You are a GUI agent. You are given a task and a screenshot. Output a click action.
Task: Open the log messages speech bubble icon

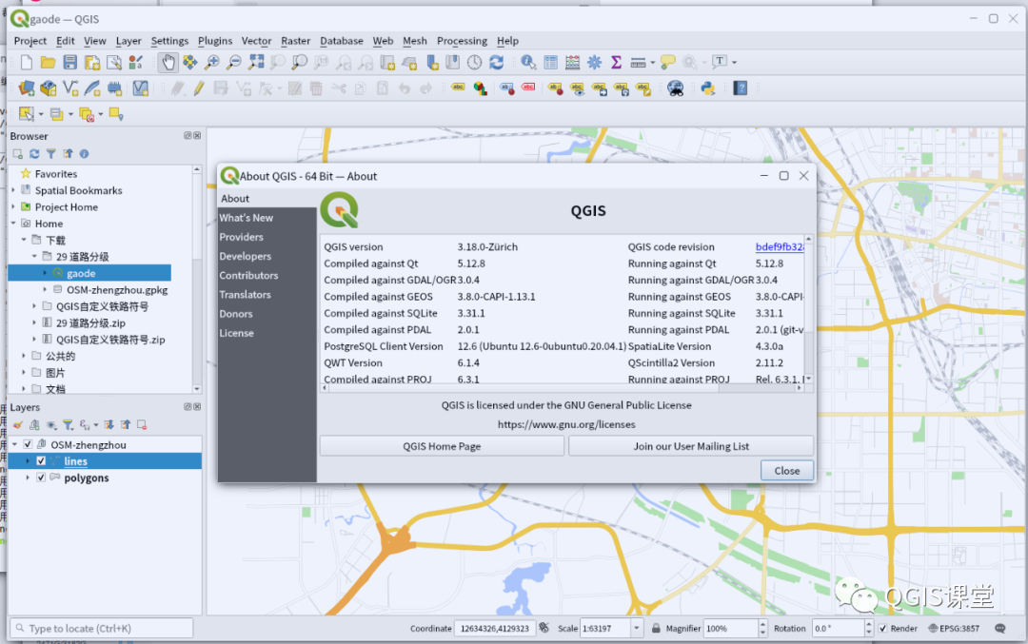(1000, 628)
